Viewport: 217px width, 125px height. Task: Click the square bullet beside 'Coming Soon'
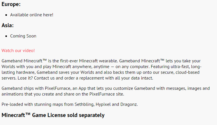pos(6,36)
